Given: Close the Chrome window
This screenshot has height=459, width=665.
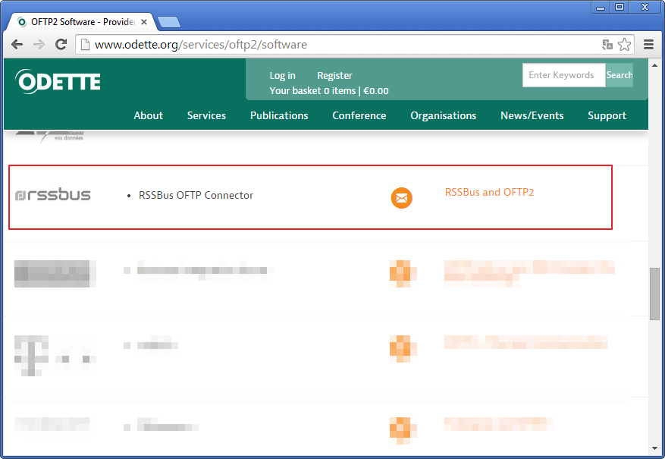Looking at the screenshot, I should pos(645,8).
